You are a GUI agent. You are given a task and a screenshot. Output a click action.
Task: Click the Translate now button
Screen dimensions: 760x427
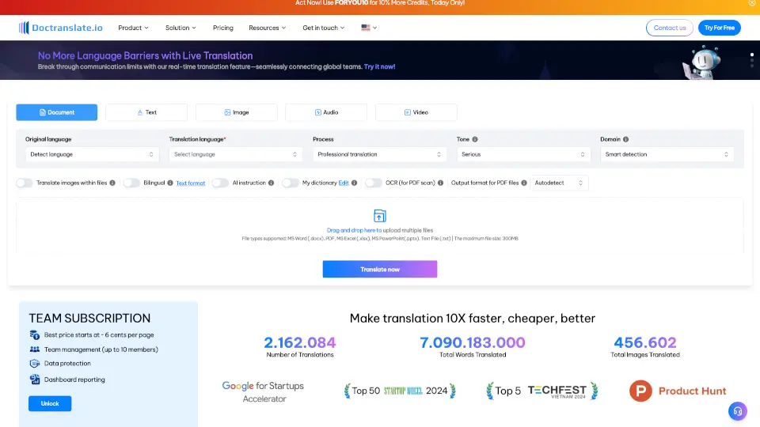[x=380, y=269]
